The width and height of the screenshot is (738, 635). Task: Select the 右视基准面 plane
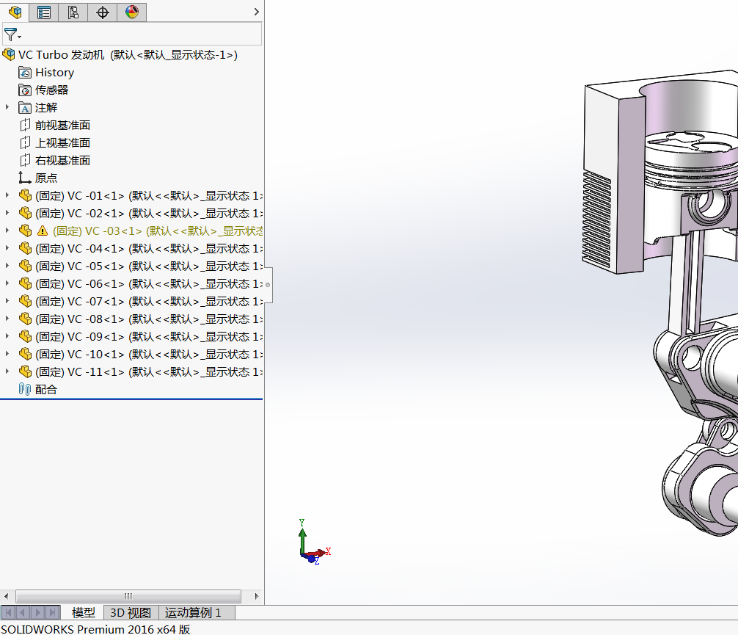point(62,161)
